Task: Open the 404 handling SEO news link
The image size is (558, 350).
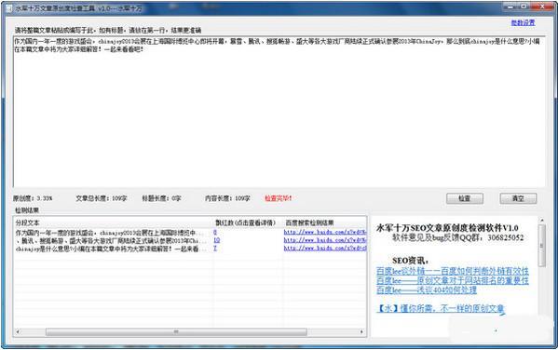Action: point(427,290)
